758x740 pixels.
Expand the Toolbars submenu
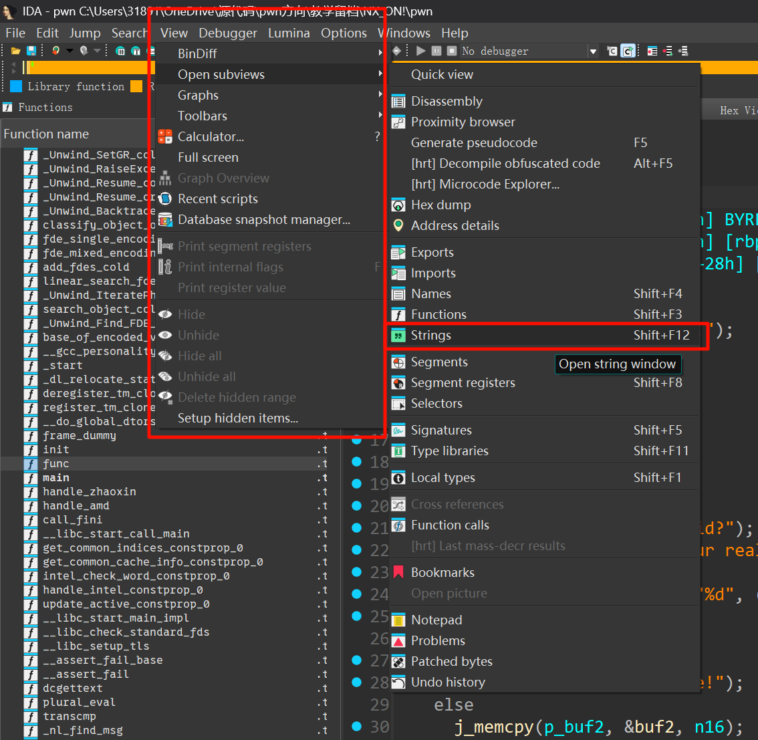pos(270,116)
